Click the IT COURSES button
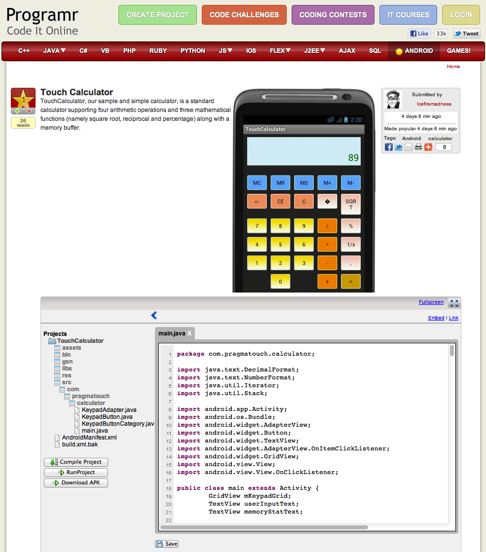The width and height of the screenshot is (486, 552). [x=408, y=15]
